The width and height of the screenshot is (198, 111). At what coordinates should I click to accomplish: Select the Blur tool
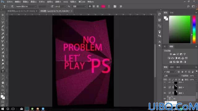click(x=3, y=60)
